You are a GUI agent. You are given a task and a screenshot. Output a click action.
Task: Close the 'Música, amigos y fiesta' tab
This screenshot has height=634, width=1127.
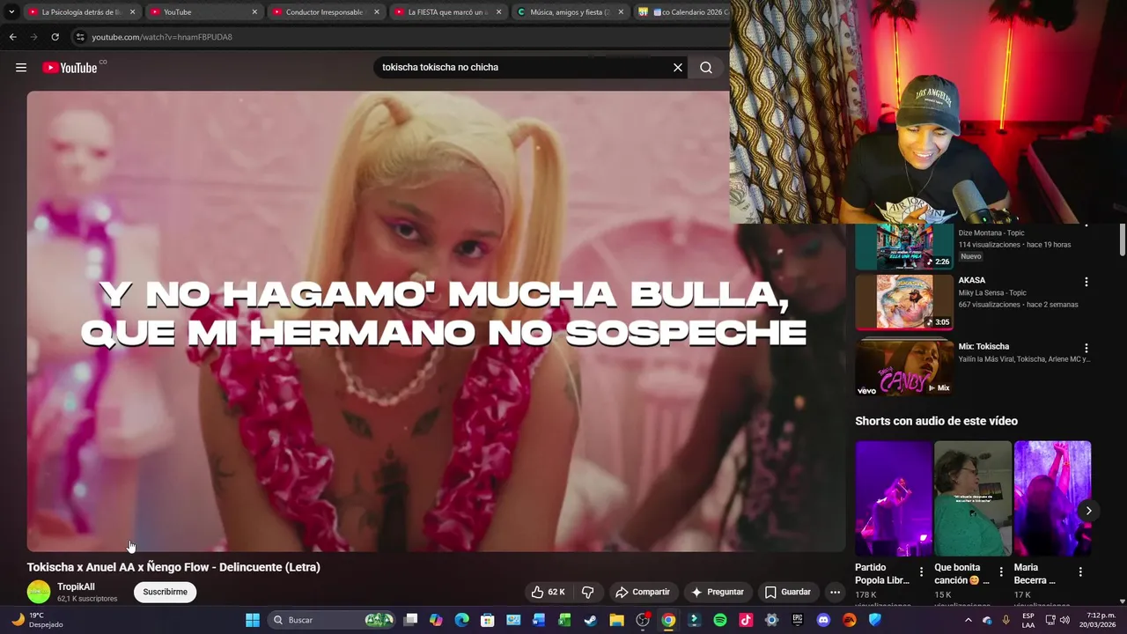pos(621,12)
